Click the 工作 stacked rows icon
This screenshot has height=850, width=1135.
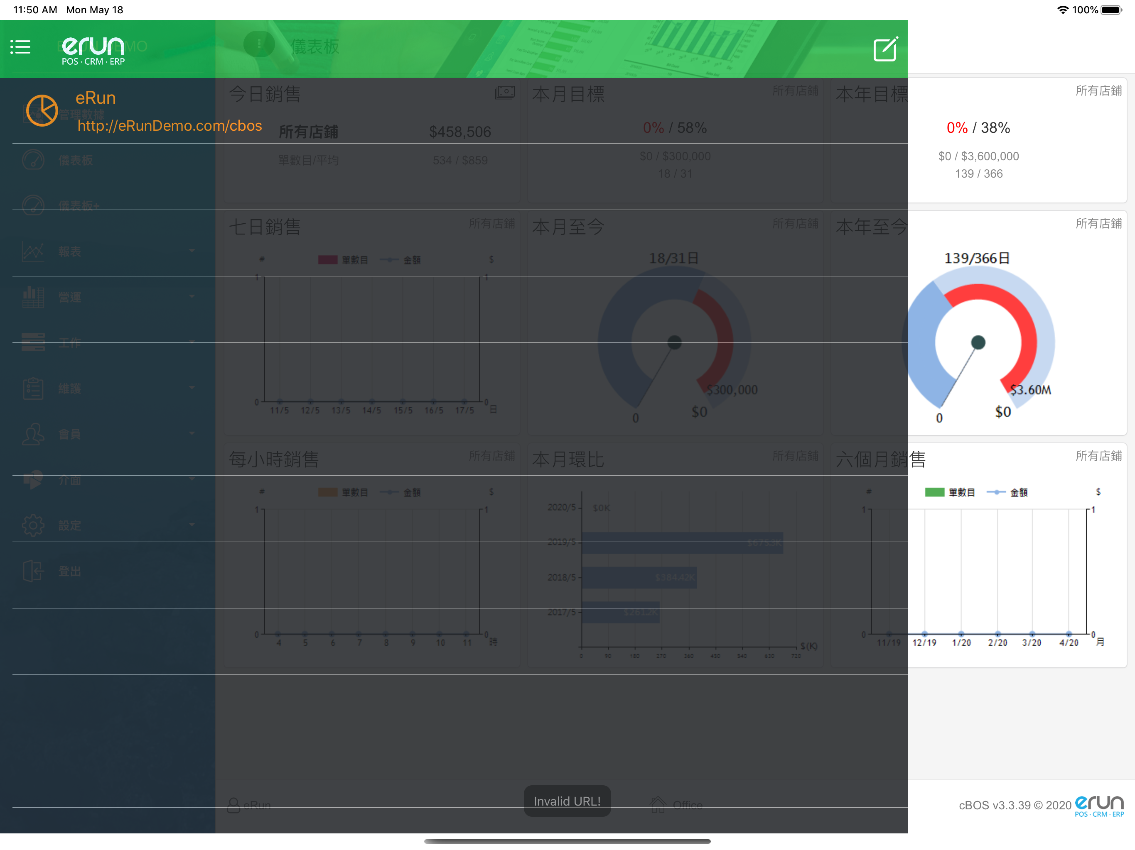(x=33, y=342)
